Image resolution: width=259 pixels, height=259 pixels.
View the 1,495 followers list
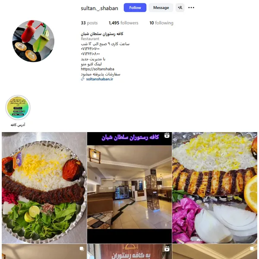pyautogui.click(x=123, y=23)
